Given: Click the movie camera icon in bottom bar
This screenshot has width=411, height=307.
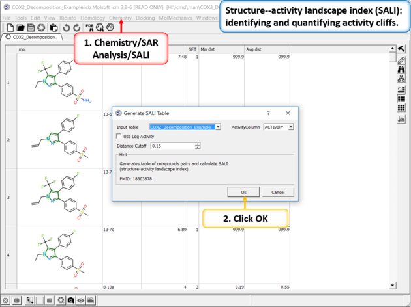Looking at the screenshot, I should 91,301.
